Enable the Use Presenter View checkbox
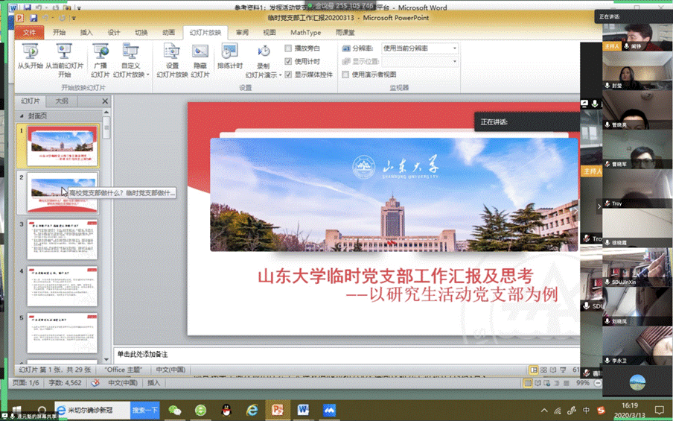 click(x=346, y=75)
